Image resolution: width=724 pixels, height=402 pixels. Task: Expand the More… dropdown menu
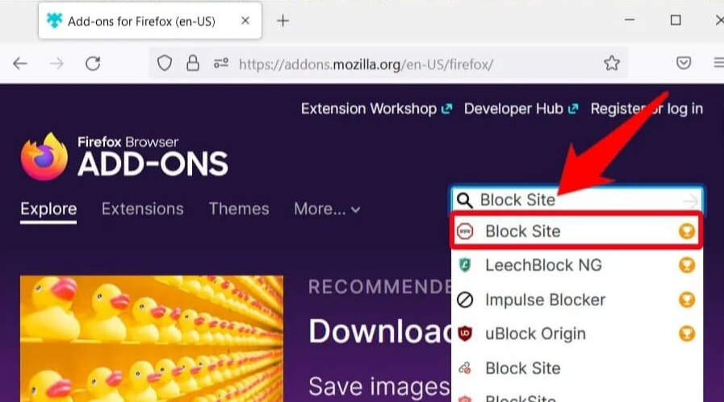pyautogui.click(x=327, y=209)
